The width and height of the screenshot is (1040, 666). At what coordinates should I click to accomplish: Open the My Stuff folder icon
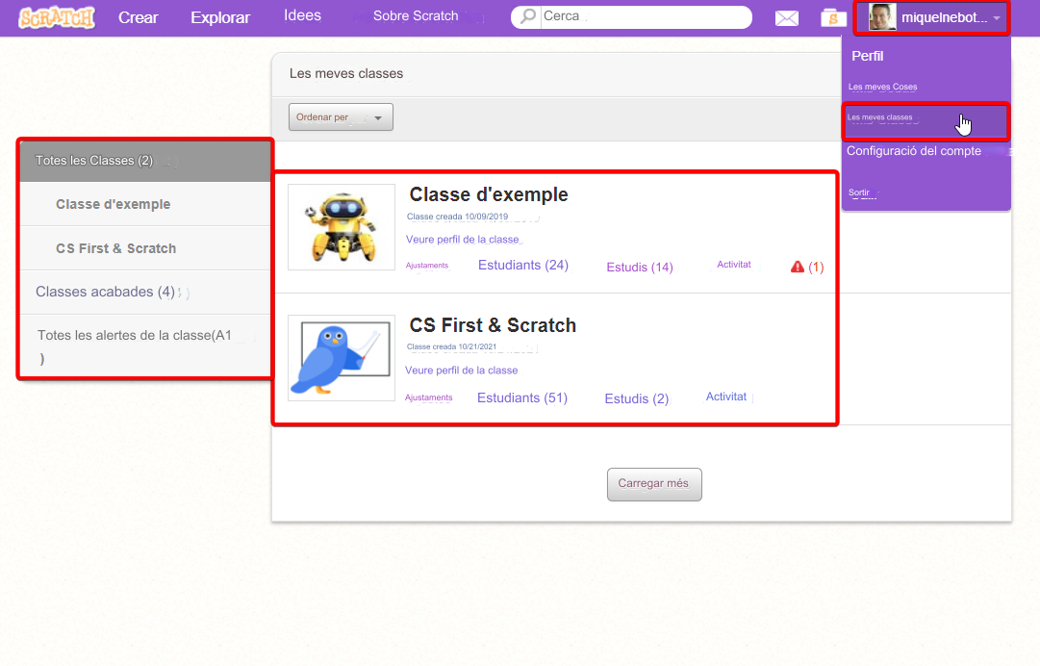pyautogui.click(x=833, y=18)
